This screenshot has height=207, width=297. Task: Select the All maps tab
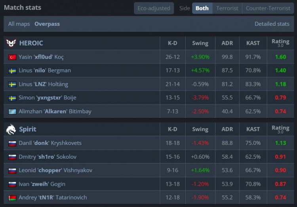19,24
